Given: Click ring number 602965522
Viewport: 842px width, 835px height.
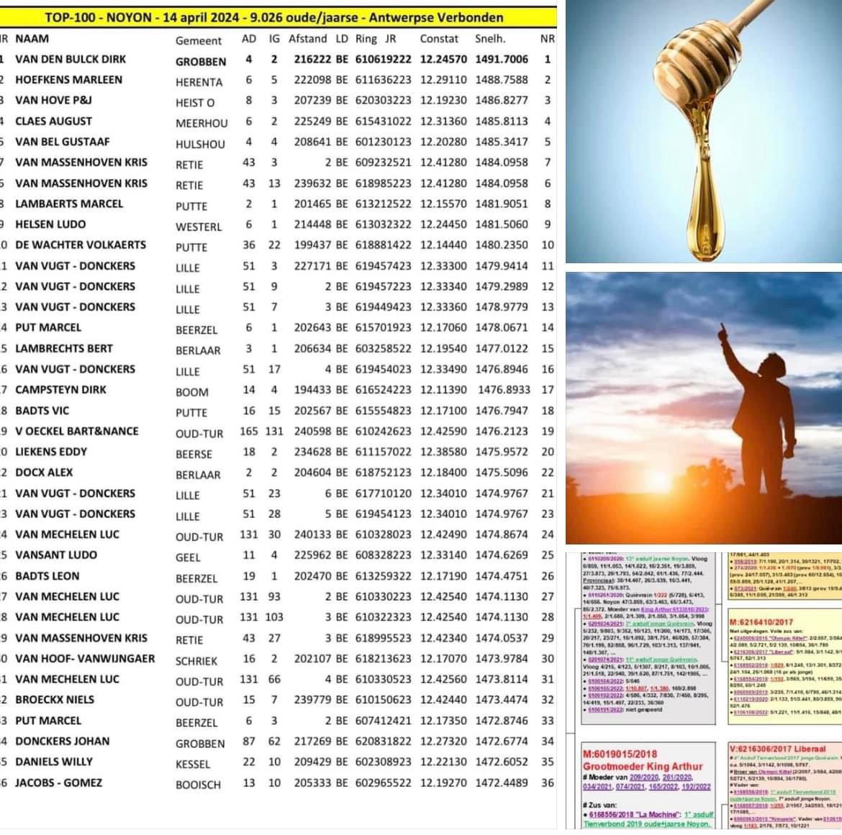Looking at the screenshot, I should point(384,782).
